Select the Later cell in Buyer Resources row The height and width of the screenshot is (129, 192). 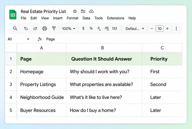tap(162, 110)
